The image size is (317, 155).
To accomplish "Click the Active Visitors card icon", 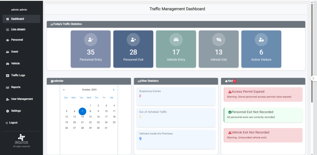I will (x=261, y=40).
